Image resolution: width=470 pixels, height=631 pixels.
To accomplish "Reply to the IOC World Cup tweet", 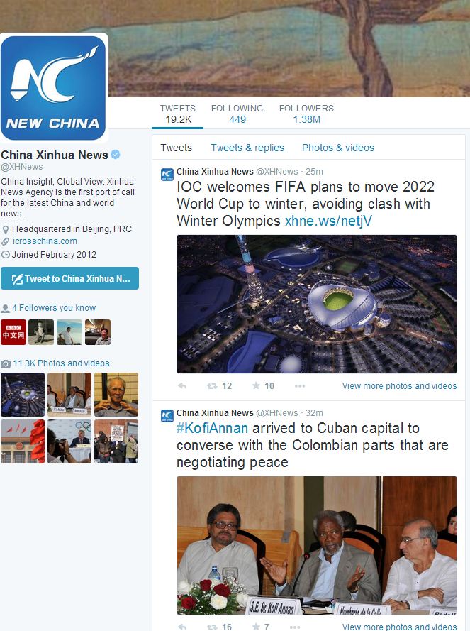I will click(182, 386).
